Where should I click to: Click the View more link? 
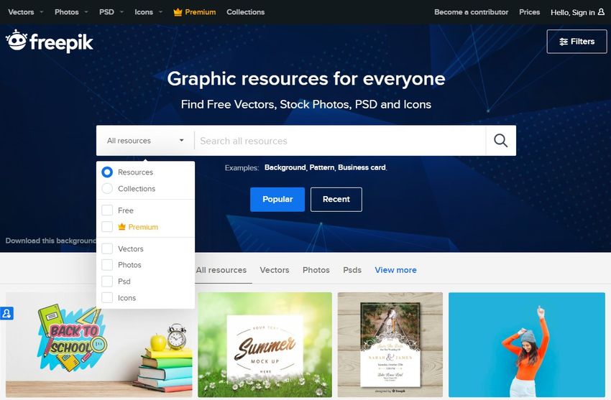click(395, 270)
